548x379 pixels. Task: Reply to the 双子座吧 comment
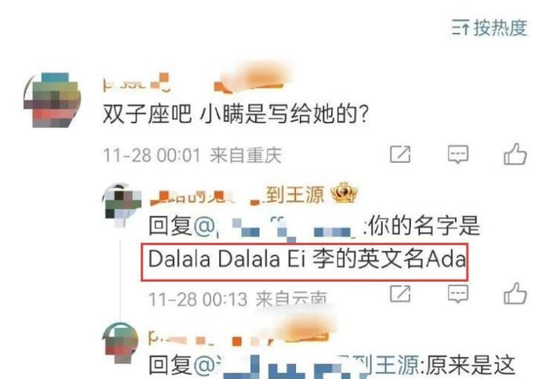pos(458,154)
